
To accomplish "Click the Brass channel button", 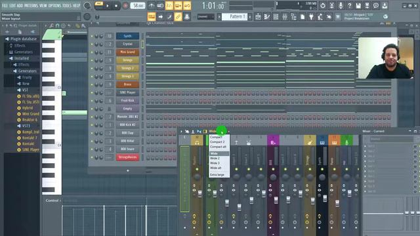I will tap(127, 85).
